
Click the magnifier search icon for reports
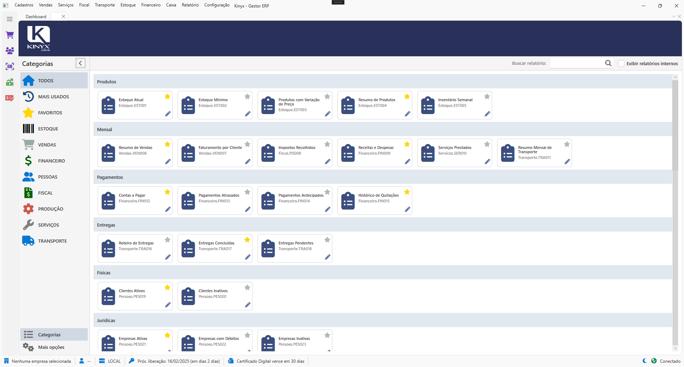point(608,63)
